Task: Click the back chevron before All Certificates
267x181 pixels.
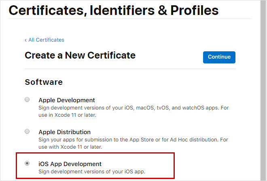Action: tap(26, 40)
